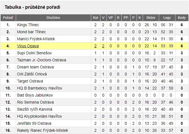This screenshot has height=134, width=189.
Task: Select Tazman Jr.-Doctors Ostrava entry
Action: tap(41, 60)
